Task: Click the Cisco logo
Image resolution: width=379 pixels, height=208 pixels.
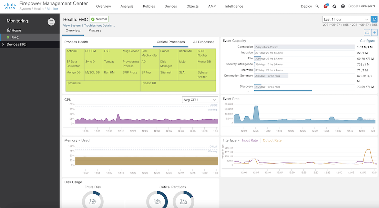Action: pyautogui.click(x=10, y=6)
